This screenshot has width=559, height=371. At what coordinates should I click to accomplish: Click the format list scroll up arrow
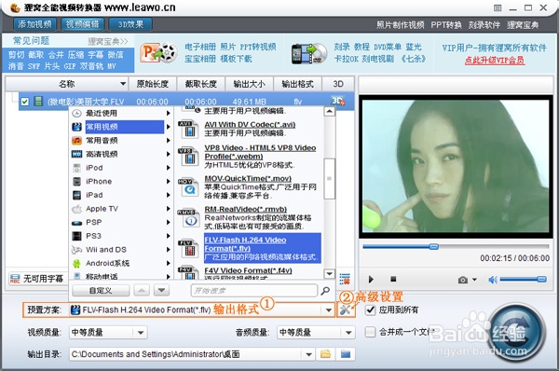pos(330,112)
